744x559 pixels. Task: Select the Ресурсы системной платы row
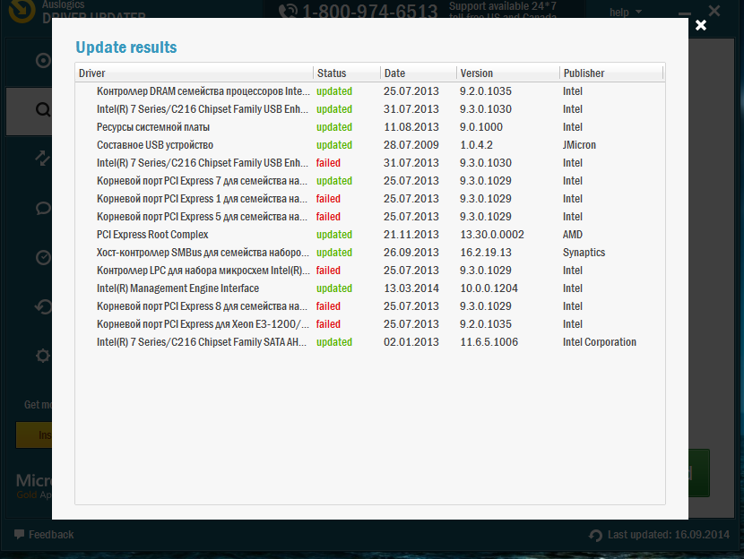[370, 127]
